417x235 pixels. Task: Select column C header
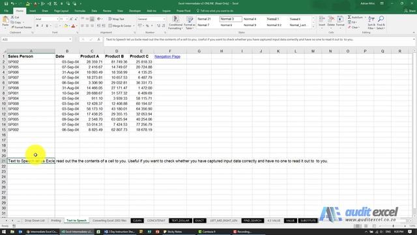point(92,51)
